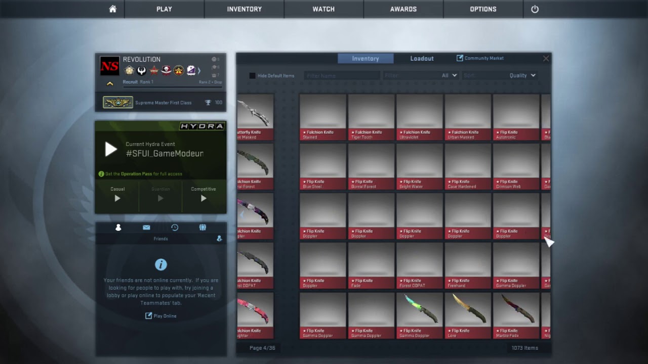Focus the Filter Name input field

click(342, 76)
